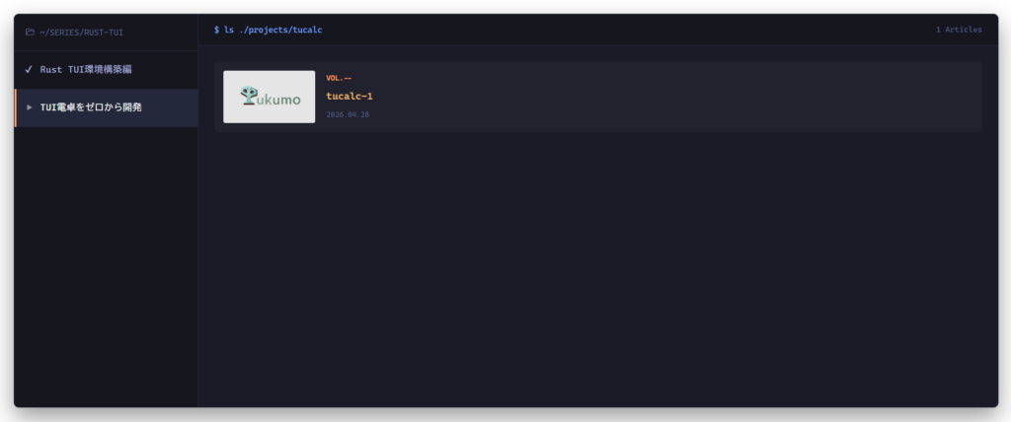
Task: Click the triangle arrow beside TUI電卓をゼロから開発
Action: pos(29,107)
